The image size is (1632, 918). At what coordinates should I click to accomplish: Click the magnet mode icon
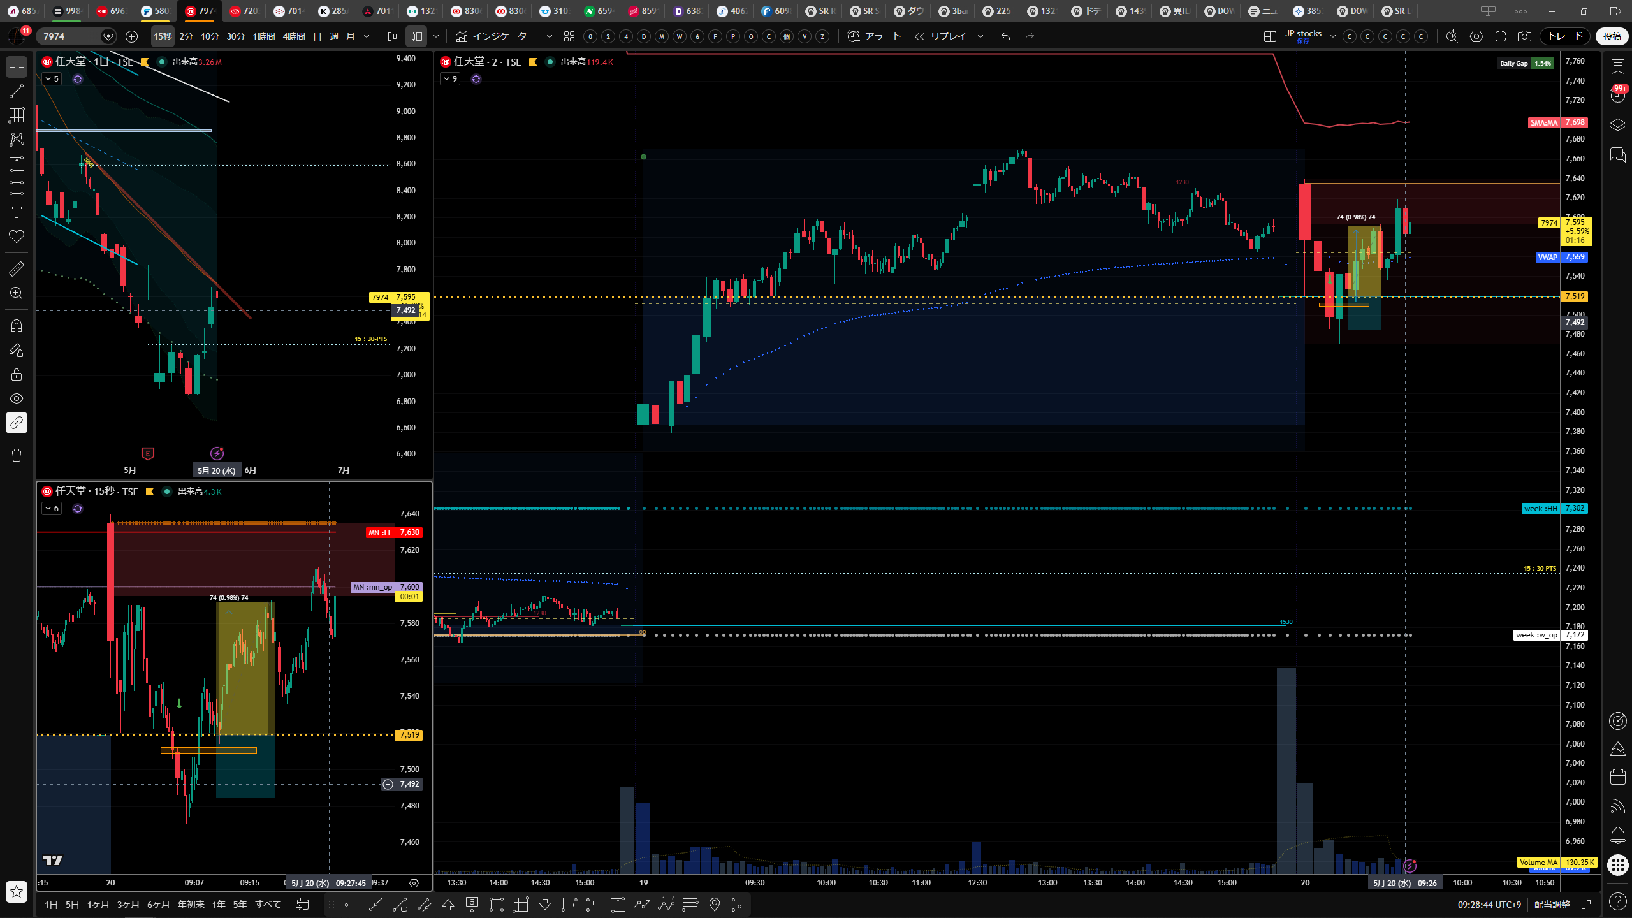click(x=17, y=326)
